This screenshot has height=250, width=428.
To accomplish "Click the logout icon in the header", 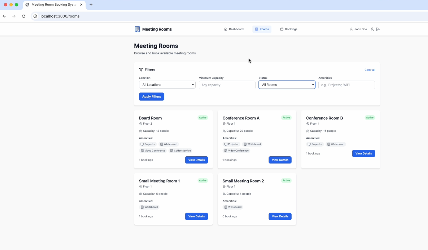I will 378,29.
